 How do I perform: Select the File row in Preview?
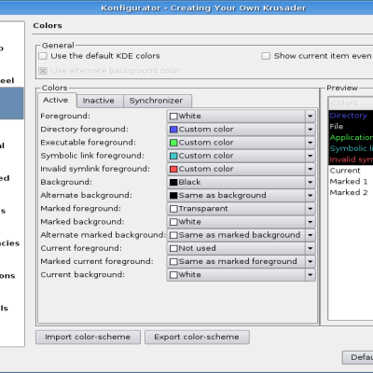coord(351,127)
